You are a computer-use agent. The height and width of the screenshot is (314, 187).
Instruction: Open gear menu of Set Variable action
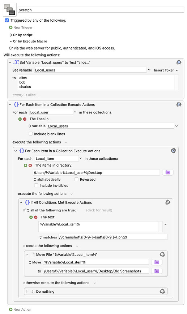coord(179,62)
